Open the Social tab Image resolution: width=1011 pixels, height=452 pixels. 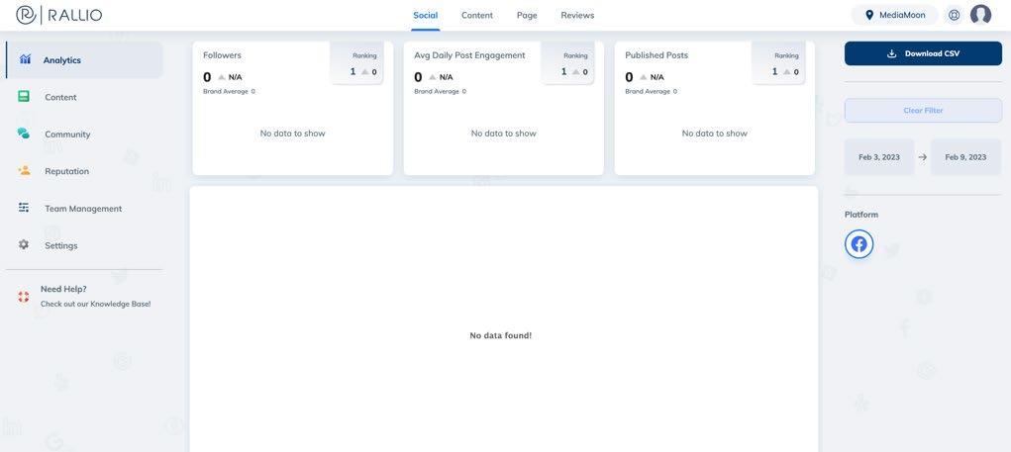(x=426, y=16)
